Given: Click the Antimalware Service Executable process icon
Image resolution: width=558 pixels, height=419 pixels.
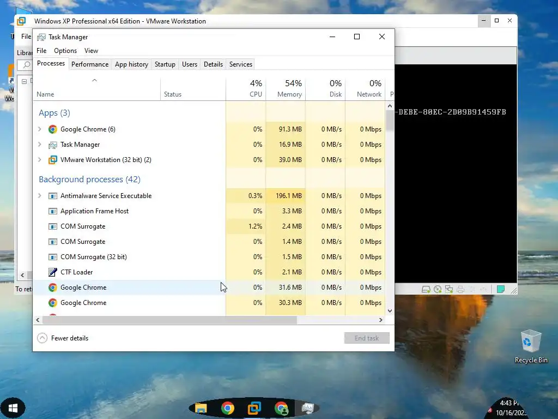Looking at the screenshot, I should (53, 196).
